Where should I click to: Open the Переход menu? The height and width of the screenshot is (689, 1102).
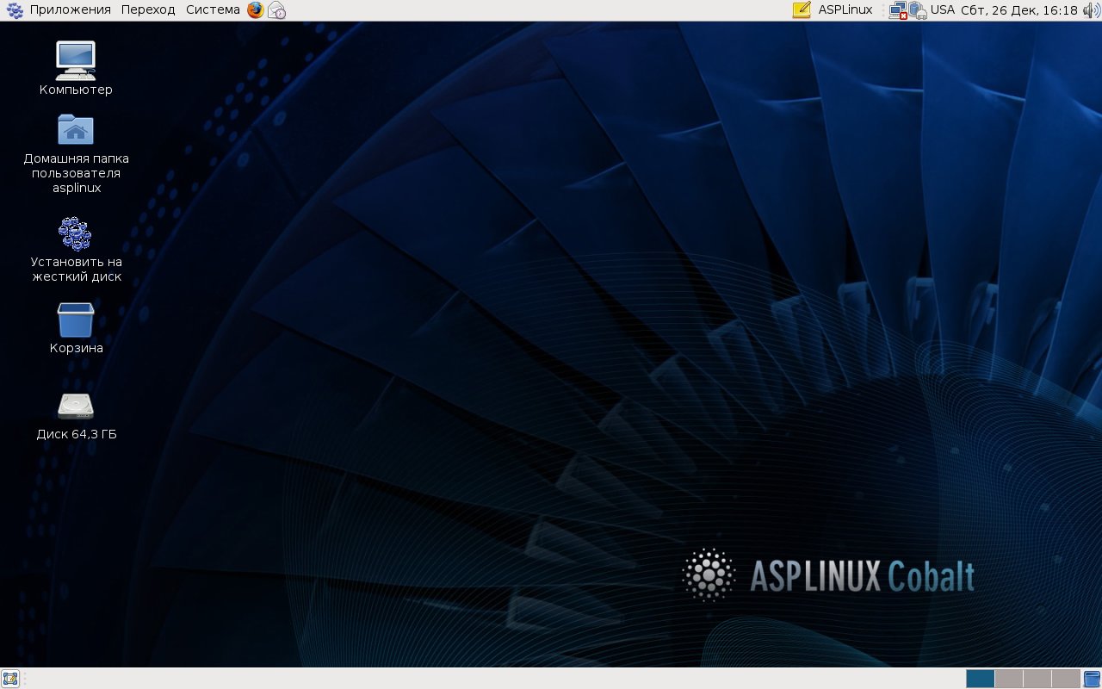[x=148, y=10]
